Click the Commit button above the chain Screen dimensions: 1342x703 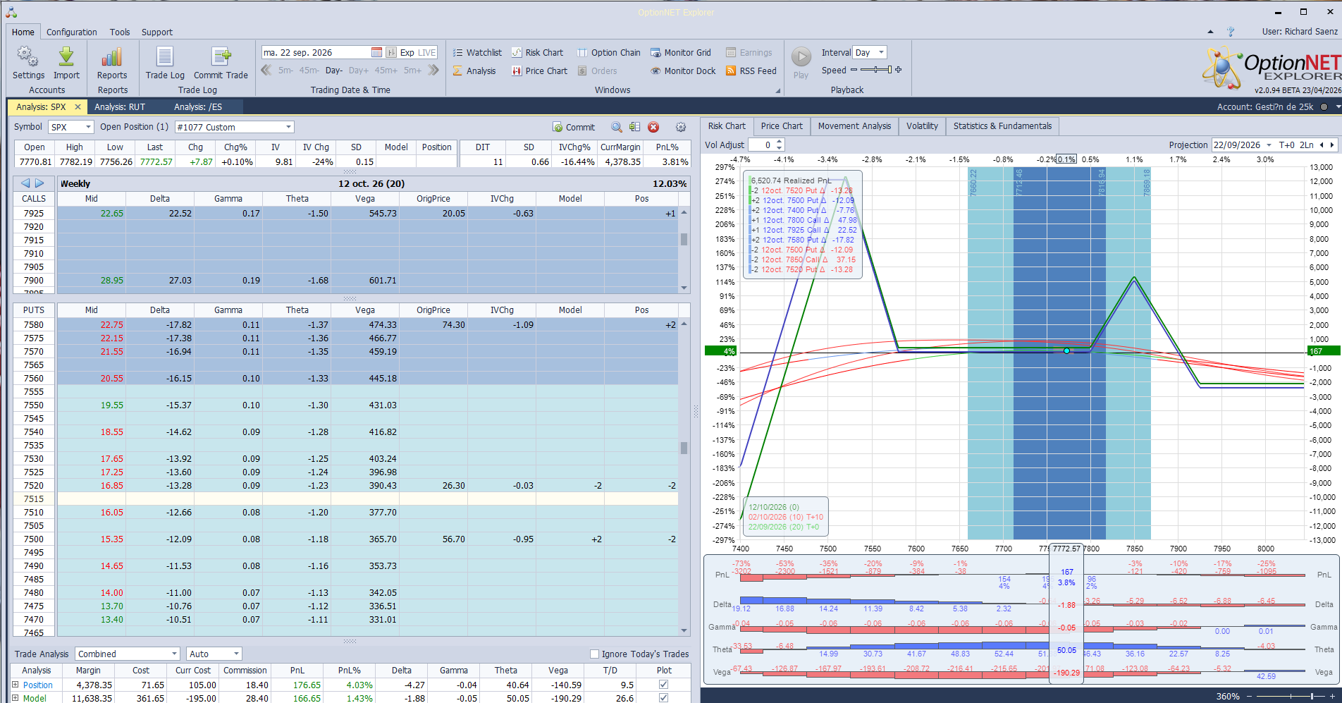[x=574, y=127]
